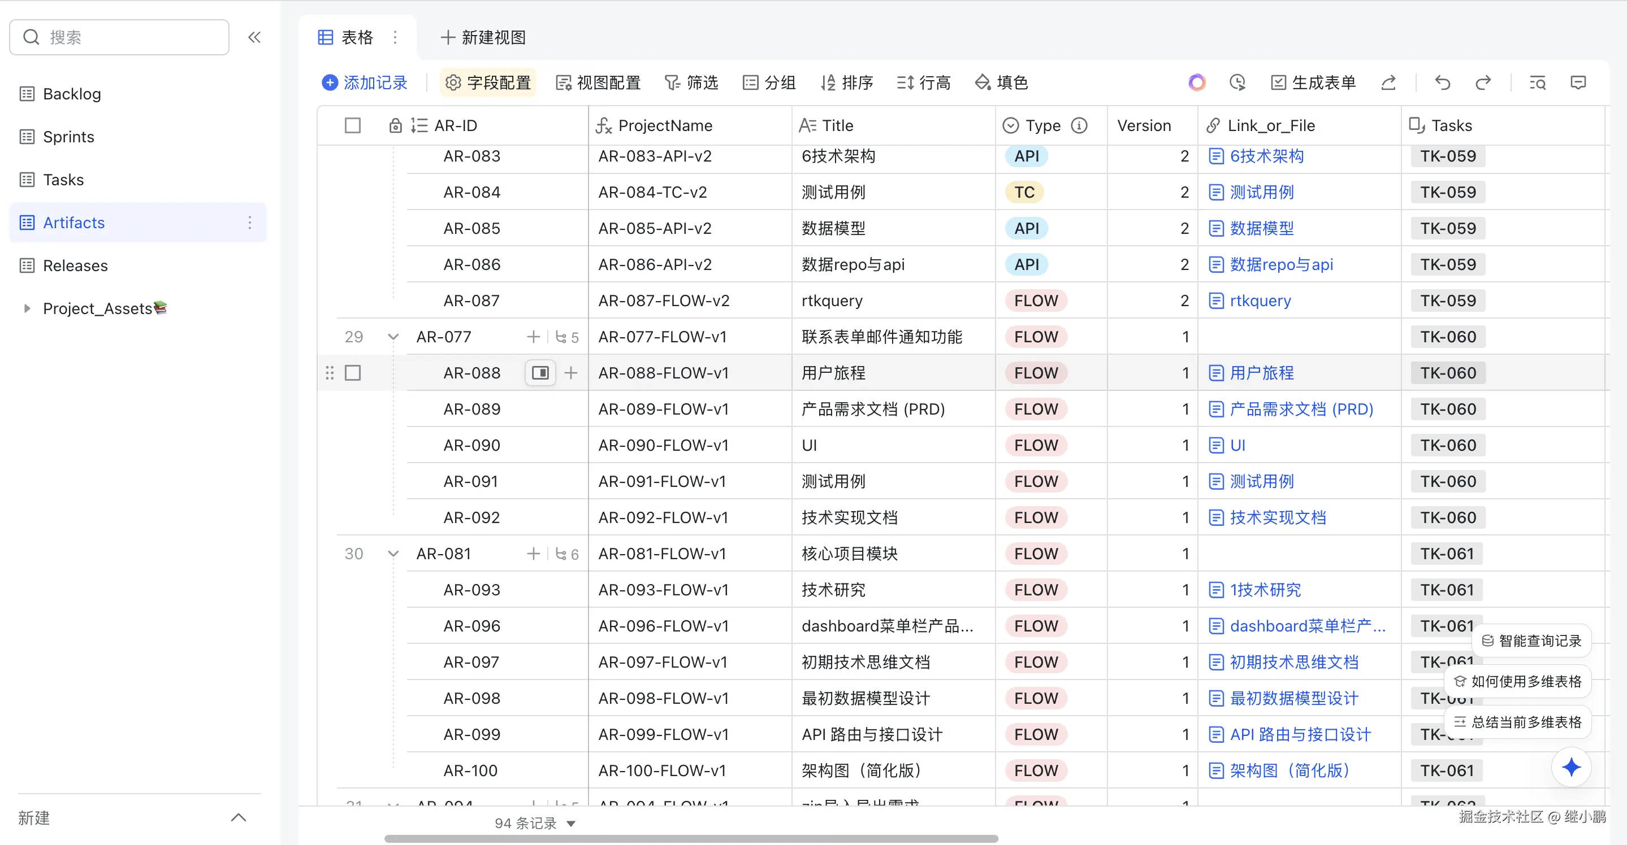1627x845 pixels.
Task: Undo the last change
Action: tap(1442, 82)
